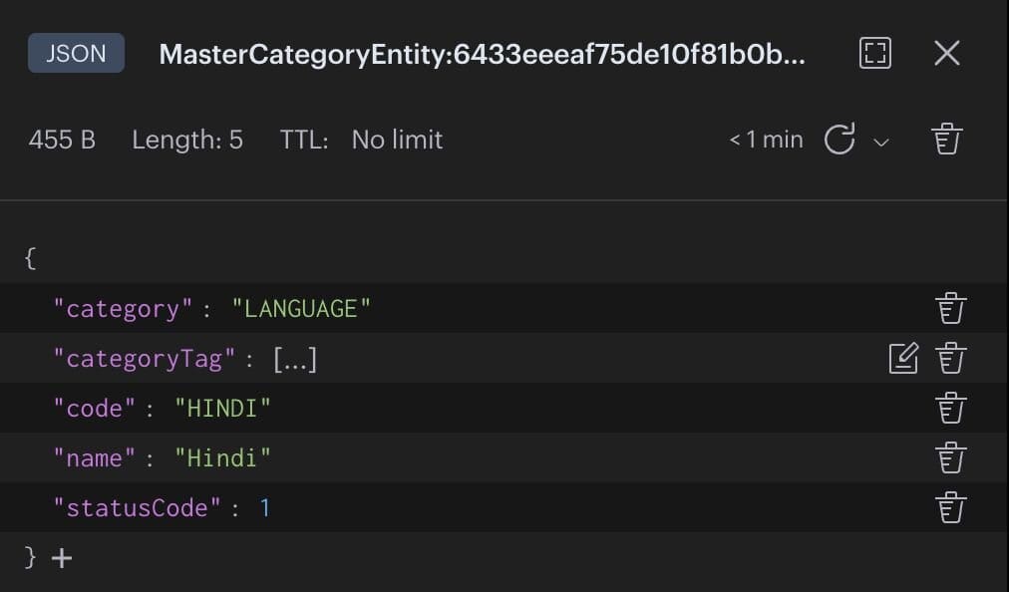Edit the LANGUAGE category value
Screen dimensions: 1009x592
(302, 308)
